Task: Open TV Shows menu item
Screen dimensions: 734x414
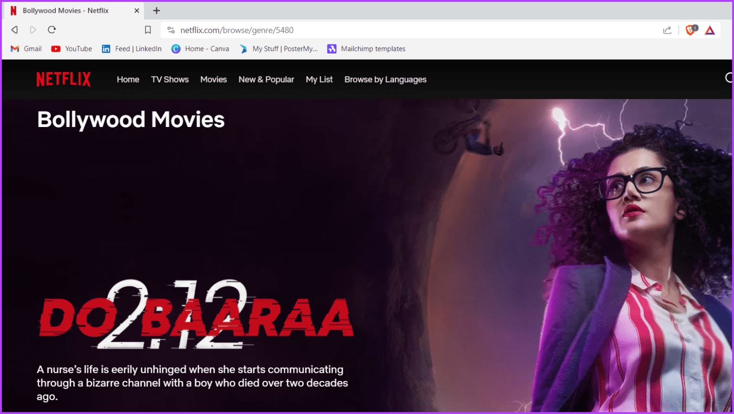Action: (x=170, y=80)
